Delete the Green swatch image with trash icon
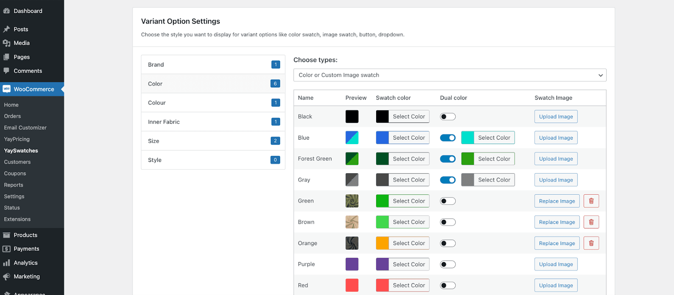Screen dimensions: 674x295 pos(591,201)
